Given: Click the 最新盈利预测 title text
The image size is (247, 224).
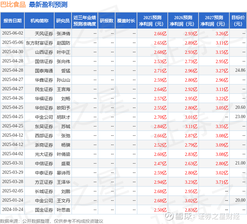Looking at the screenshot, I should click(48, 4).
